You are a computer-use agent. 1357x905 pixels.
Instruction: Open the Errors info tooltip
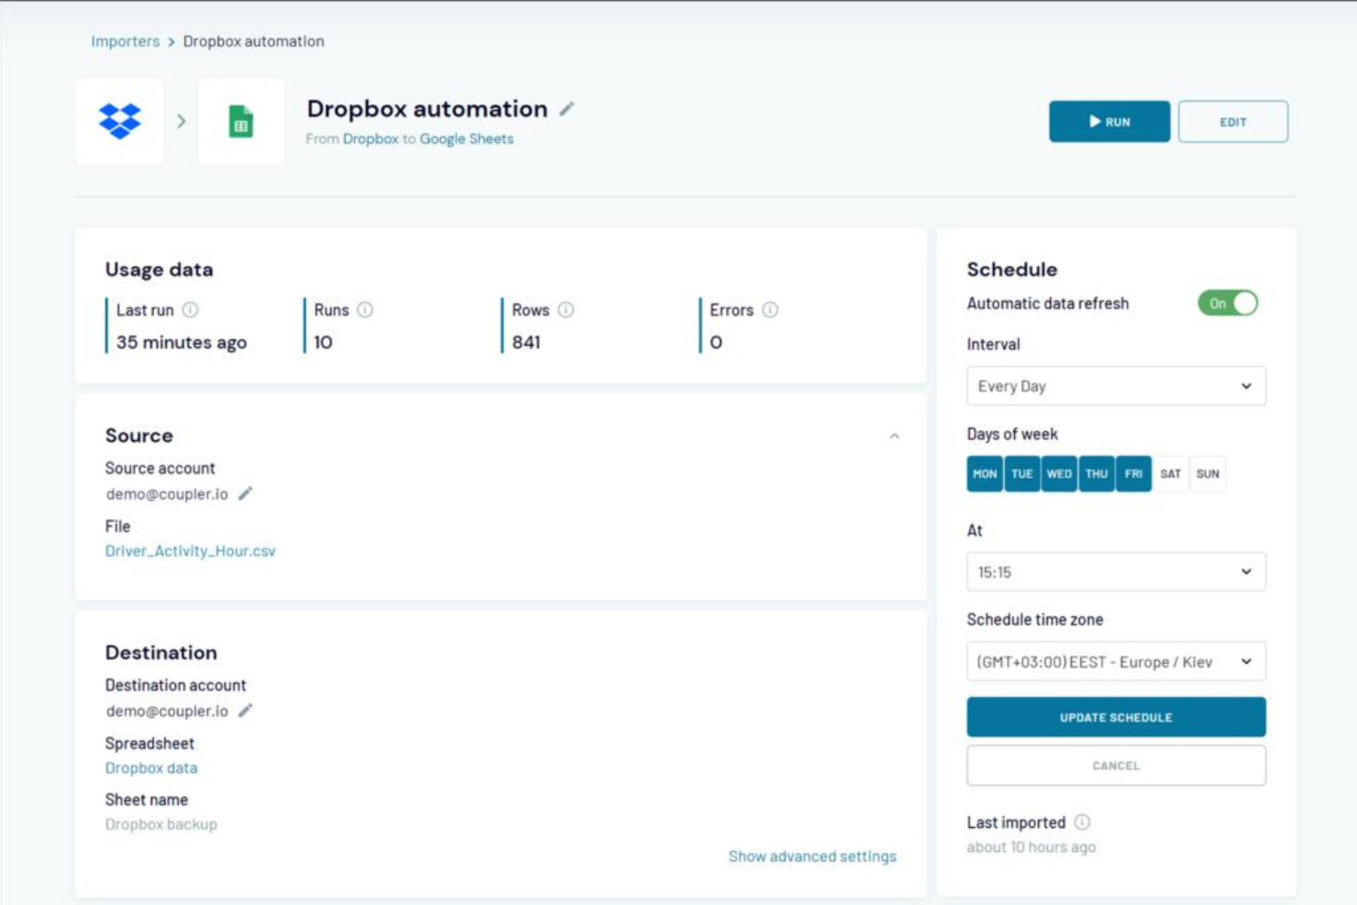[770, 310]
